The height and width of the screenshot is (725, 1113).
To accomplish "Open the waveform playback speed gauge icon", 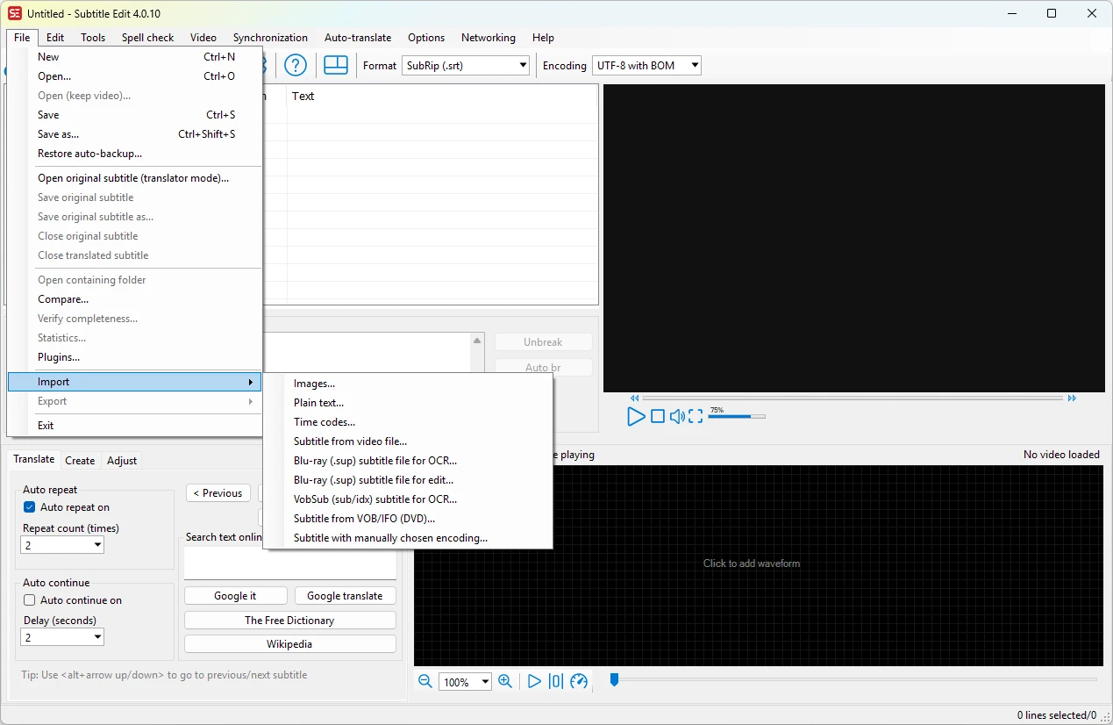I will coord(579,681).
